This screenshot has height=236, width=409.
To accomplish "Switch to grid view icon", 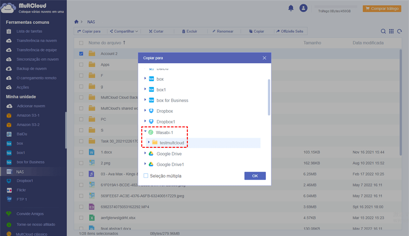I will tap(391, 31).
